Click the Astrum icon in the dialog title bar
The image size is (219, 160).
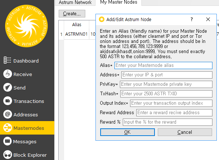point(102,19)
